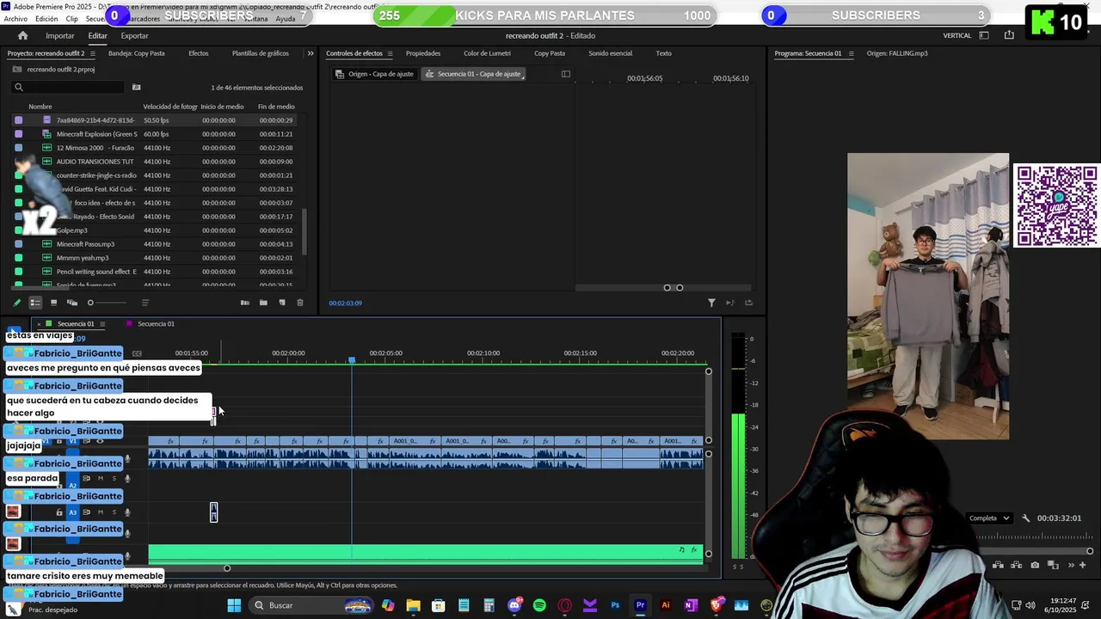This screenshot has width=1101, height=619.
Task: Open Completa playback resolution dropdown
Action: point(989,518)
